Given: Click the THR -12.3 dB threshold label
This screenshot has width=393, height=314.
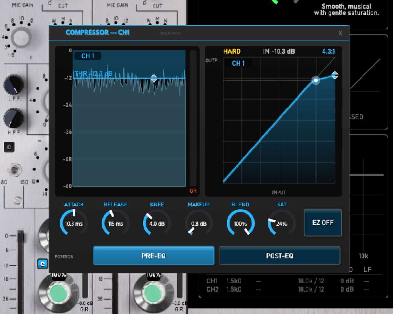Looking at the screenshot, I should point(93,74).
